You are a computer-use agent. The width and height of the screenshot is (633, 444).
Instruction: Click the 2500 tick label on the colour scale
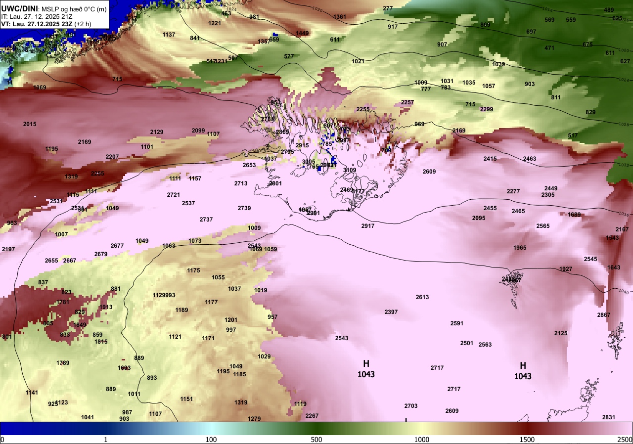point(625,440)
